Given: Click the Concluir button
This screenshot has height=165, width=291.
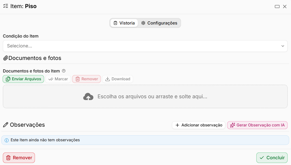Looking at the screenshot, I should pos(272,158).
